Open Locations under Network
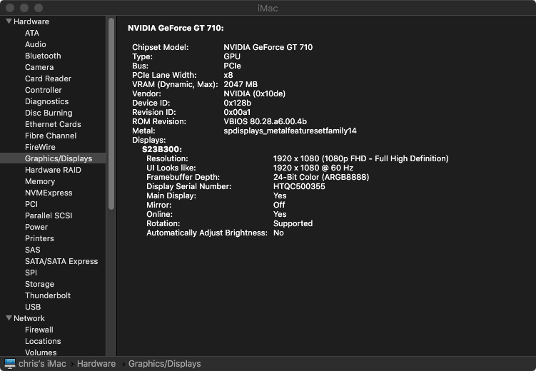Screen dimensions: 536x371 43,341
